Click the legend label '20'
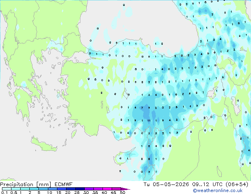251x194 pixels. pyautogui.click(x=68, y=192)
